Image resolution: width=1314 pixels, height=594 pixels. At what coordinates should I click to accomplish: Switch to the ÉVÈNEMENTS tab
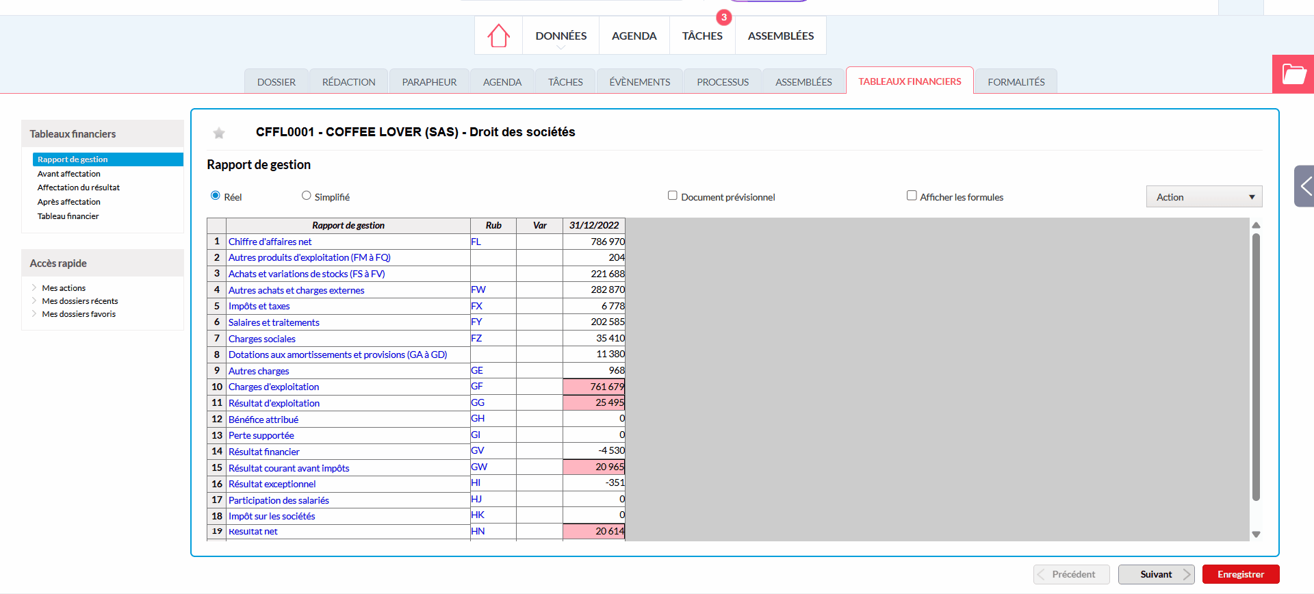[640, 81]
